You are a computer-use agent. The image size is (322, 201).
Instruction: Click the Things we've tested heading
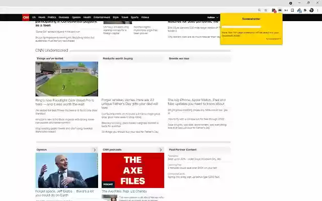pyautogui.click(x=50, y=58)
